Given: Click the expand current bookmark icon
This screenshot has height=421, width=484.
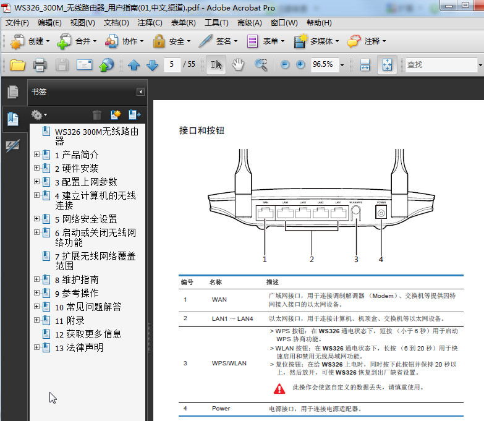Looking at the screenshot, I should point(135,115).
